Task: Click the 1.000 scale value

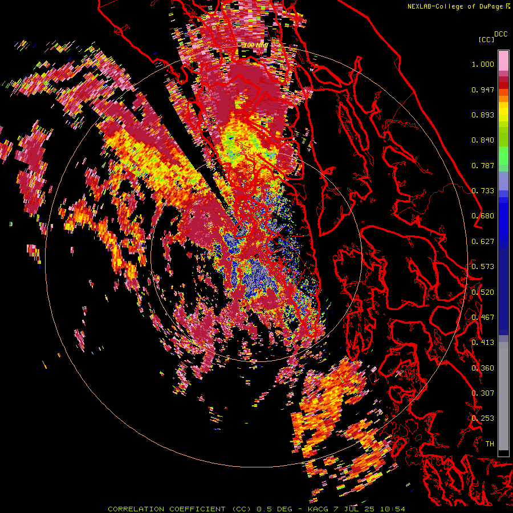Action: 483,64
